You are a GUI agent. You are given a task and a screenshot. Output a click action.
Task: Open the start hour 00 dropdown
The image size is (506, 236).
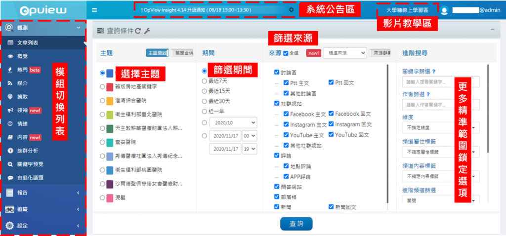[250, 136]
